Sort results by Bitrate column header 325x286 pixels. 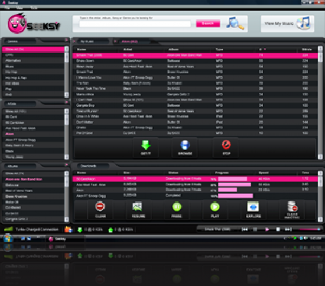(x=307, y=49)
